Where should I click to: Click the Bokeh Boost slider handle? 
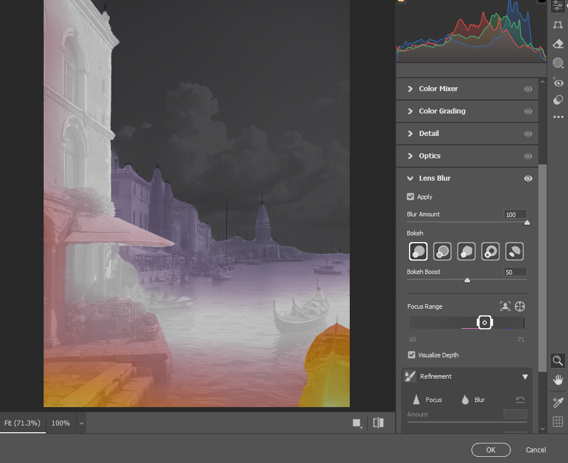click(467, 280)
